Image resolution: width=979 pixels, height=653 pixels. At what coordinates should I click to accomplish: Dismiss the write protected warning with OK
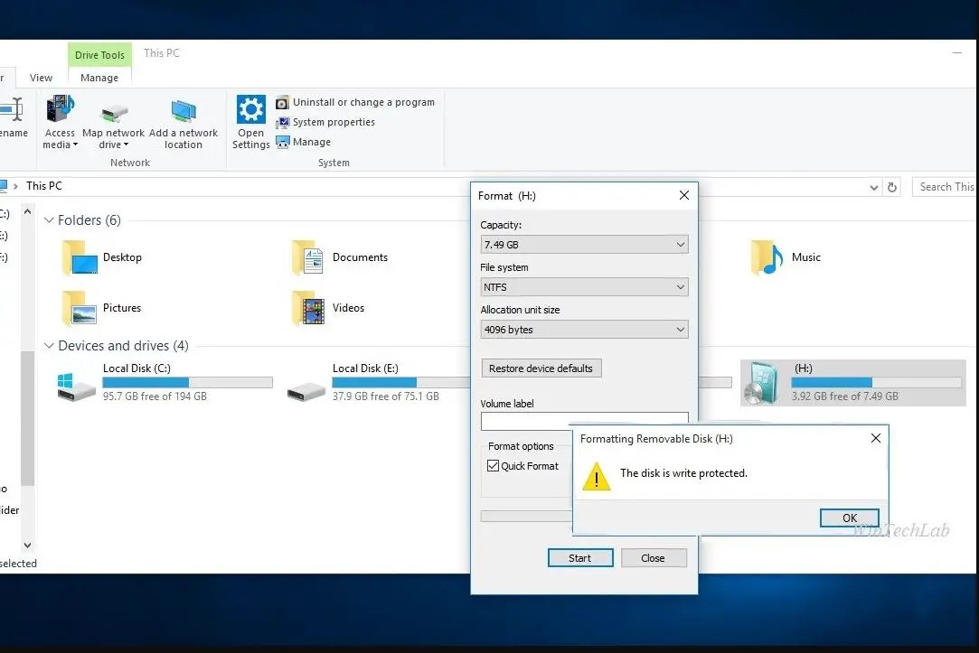(848, 518)
